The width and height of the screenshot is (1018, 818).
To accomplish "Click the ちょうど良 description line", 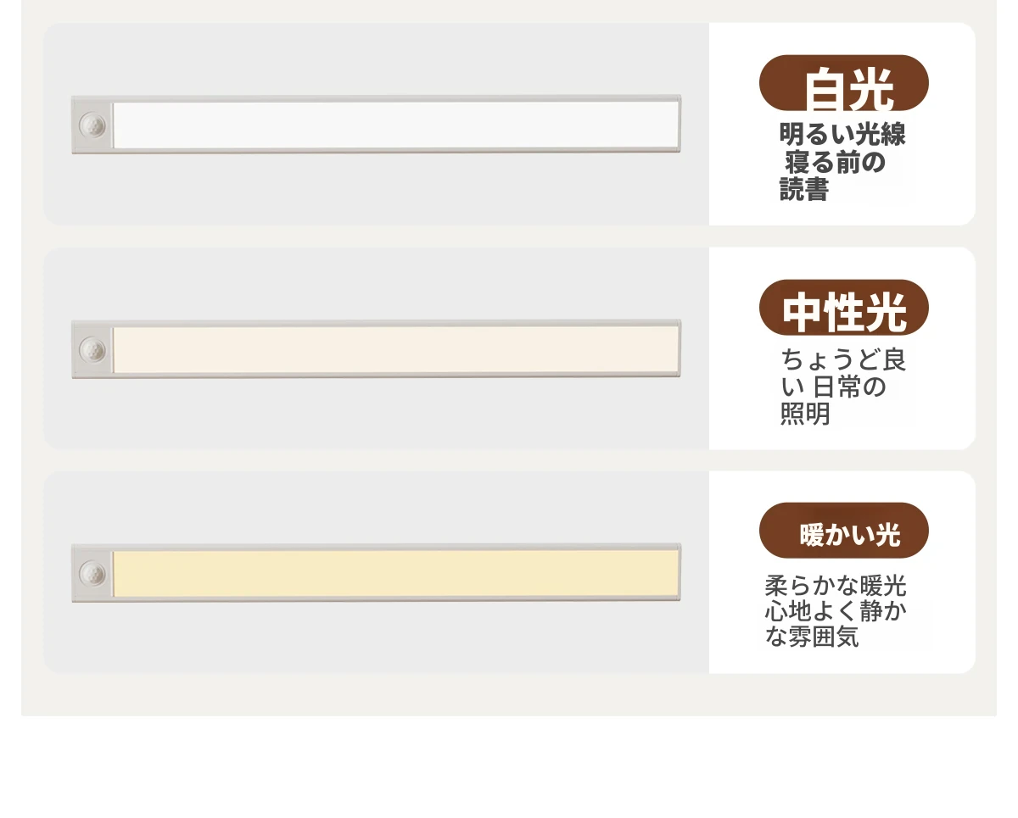I will pyautogui.click(x=844, y=360).
